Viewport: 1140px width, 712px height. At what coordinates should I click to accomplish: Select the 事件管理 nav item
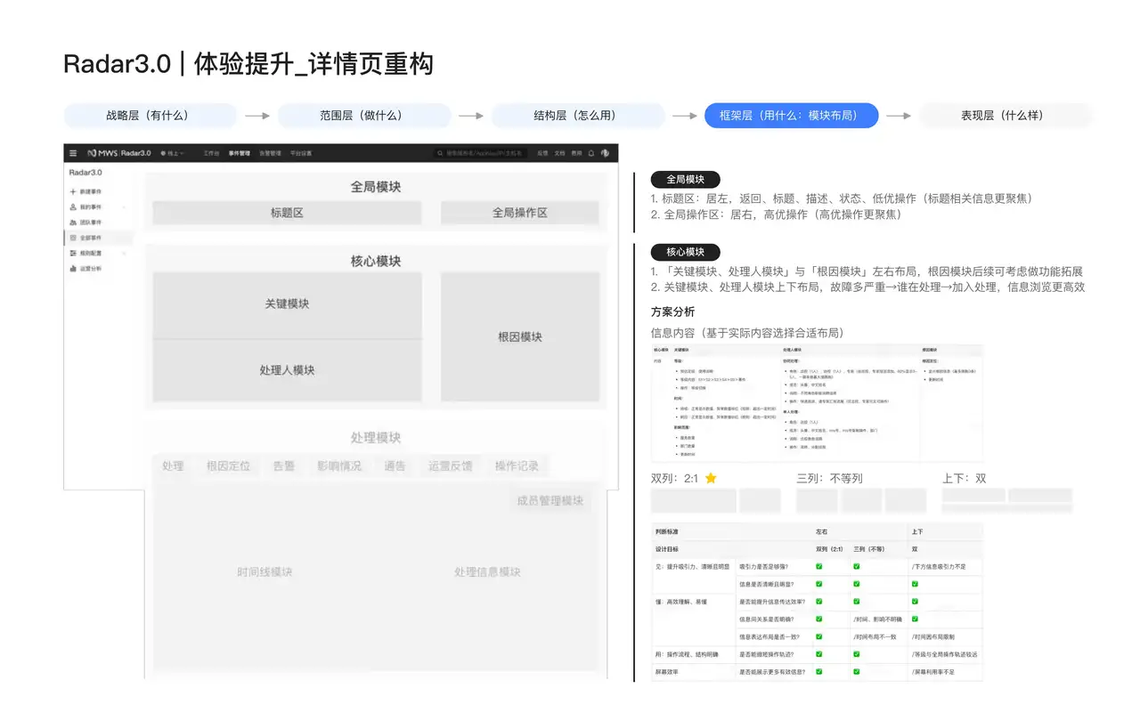(x=239, y=153)
